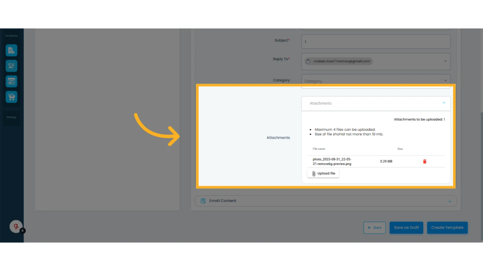Click Create Template button

[447, 228]
